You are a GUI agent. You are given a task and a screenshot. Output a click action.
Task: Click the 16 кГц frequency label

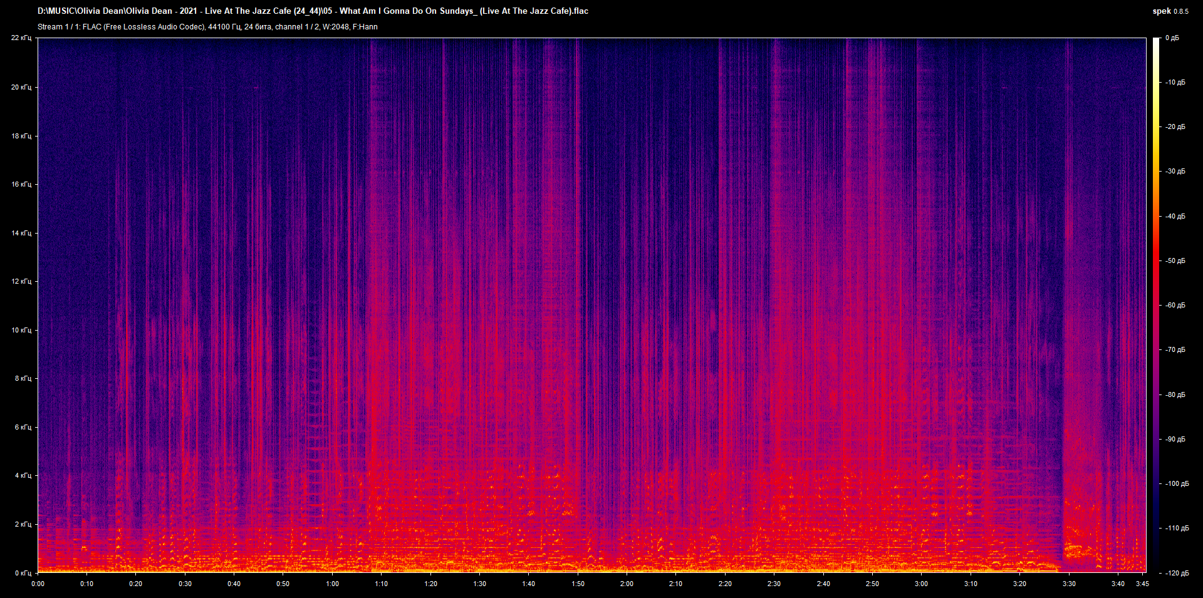pos(21,184)
